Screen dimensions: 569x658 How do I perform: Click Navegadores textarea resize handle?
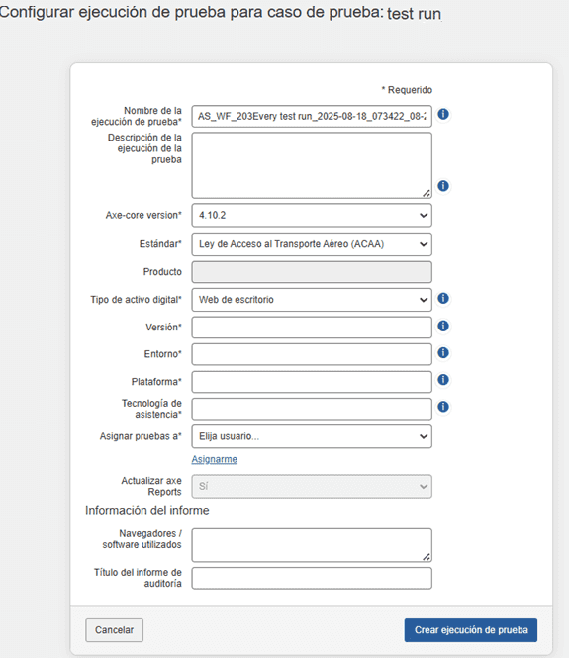point(427,557)
